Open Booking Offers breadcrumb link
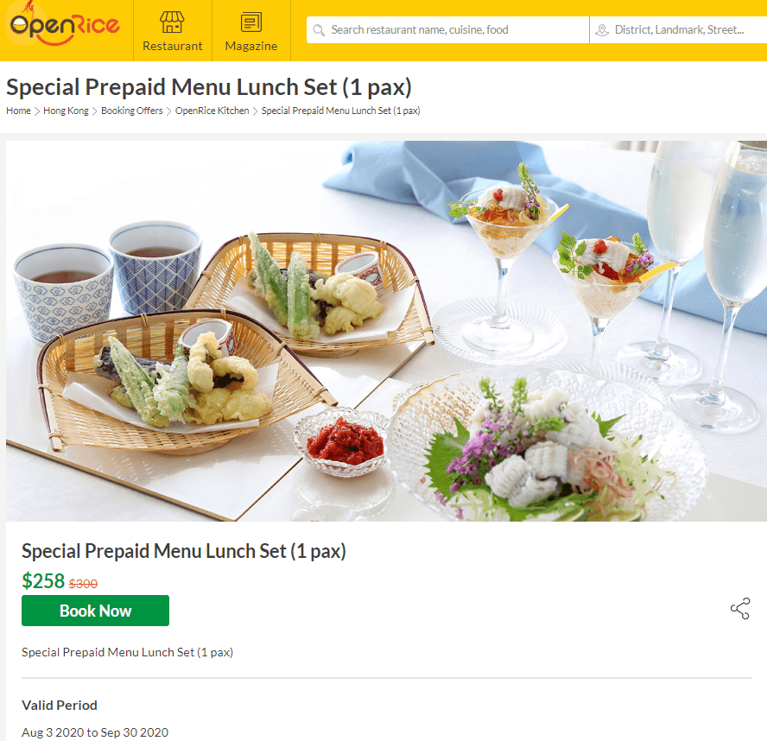 pyautogui.click(x=132, y=111)
